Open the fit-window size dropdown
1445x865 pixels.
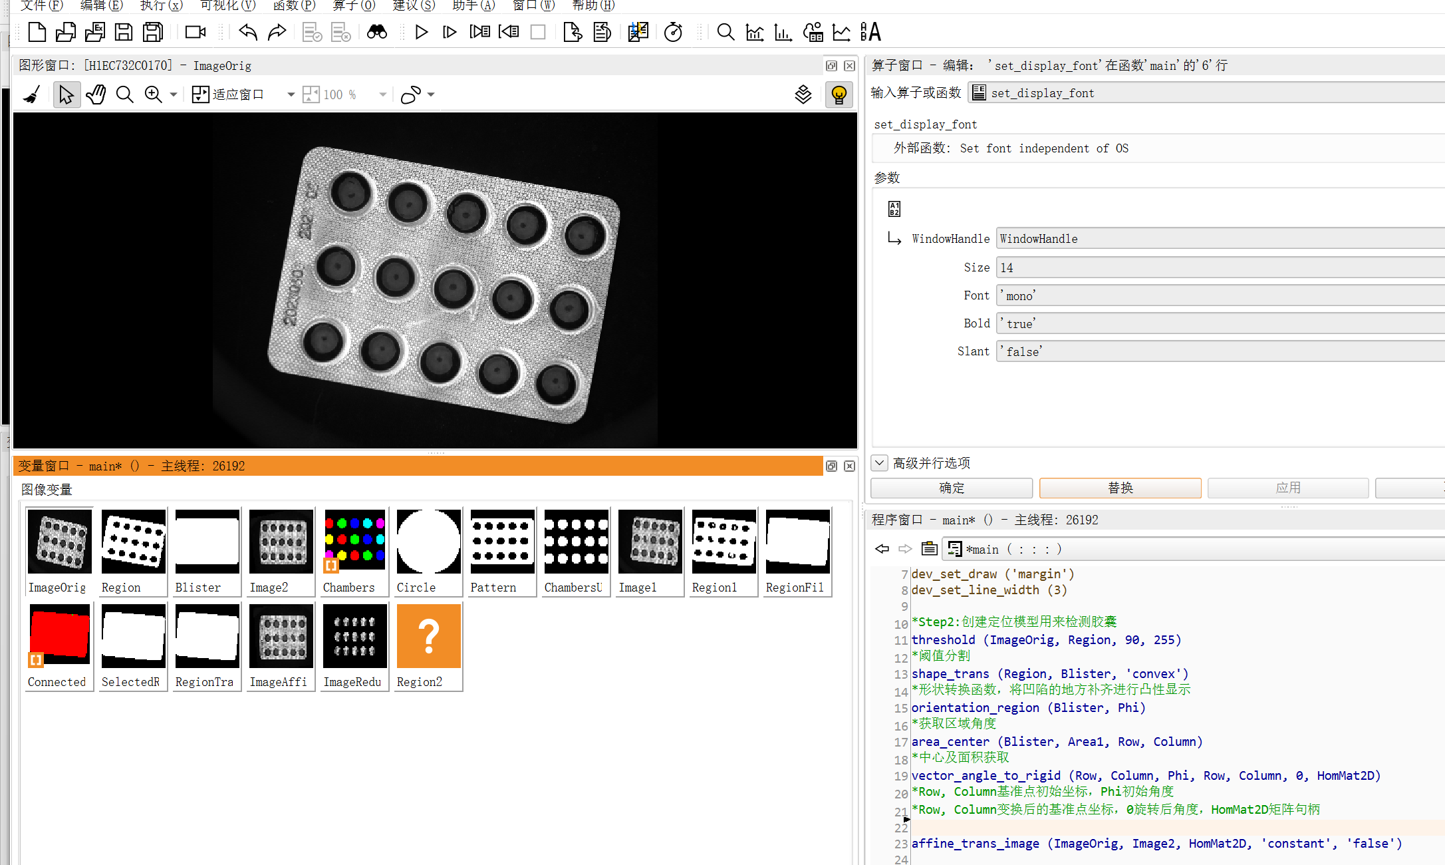pos(291,94)
